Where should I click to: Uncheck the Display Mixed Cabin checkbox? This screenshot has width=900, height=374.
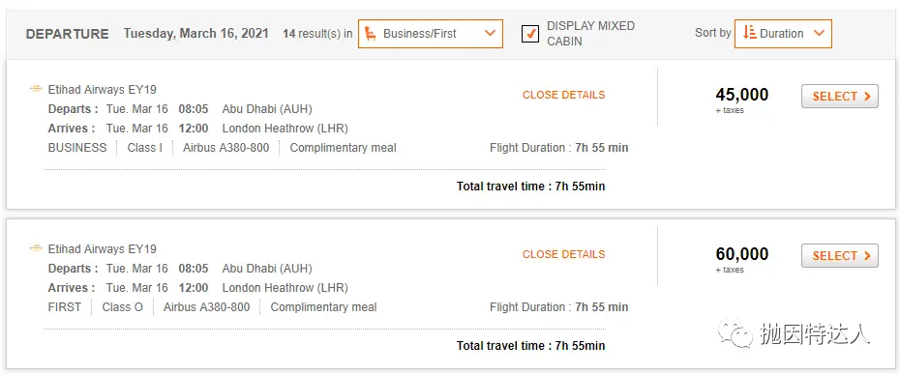coord(530,34)
